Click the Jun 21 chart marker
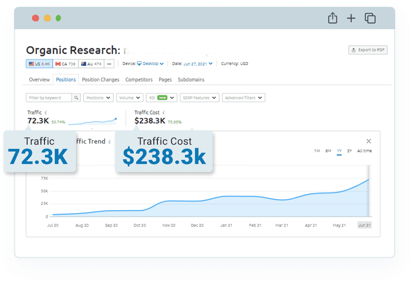414x284 pixels. [365, 225]
